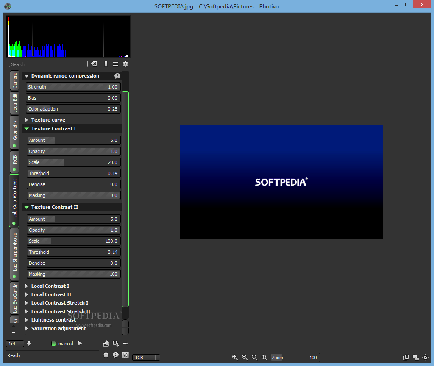The width and height of the screenshot is (434, 366).
Task: Click the Strength slider of Dynamic range compression
Action: (73, 87)
